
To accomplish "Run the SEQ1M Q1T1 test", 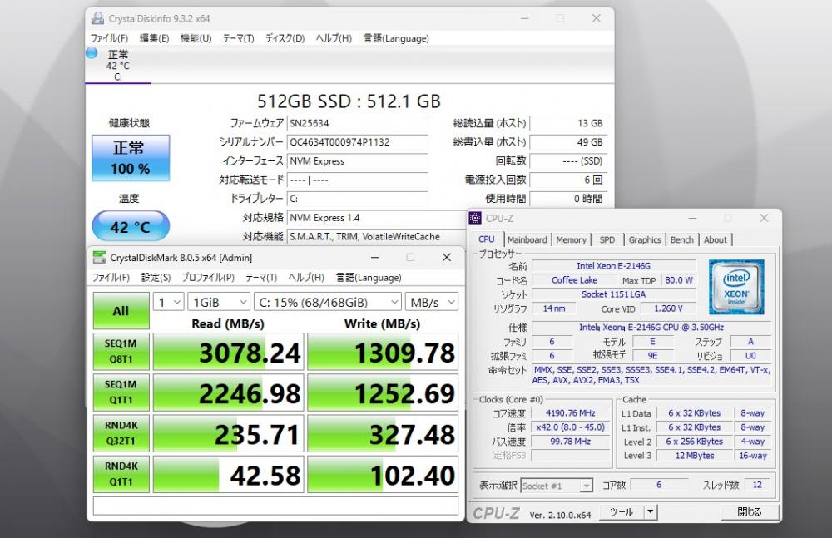I will (121, 392).
